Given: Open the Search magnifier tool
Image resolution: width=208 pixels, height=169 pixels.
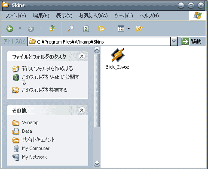Looking at the screenshot, I should (x=70, y=28).
